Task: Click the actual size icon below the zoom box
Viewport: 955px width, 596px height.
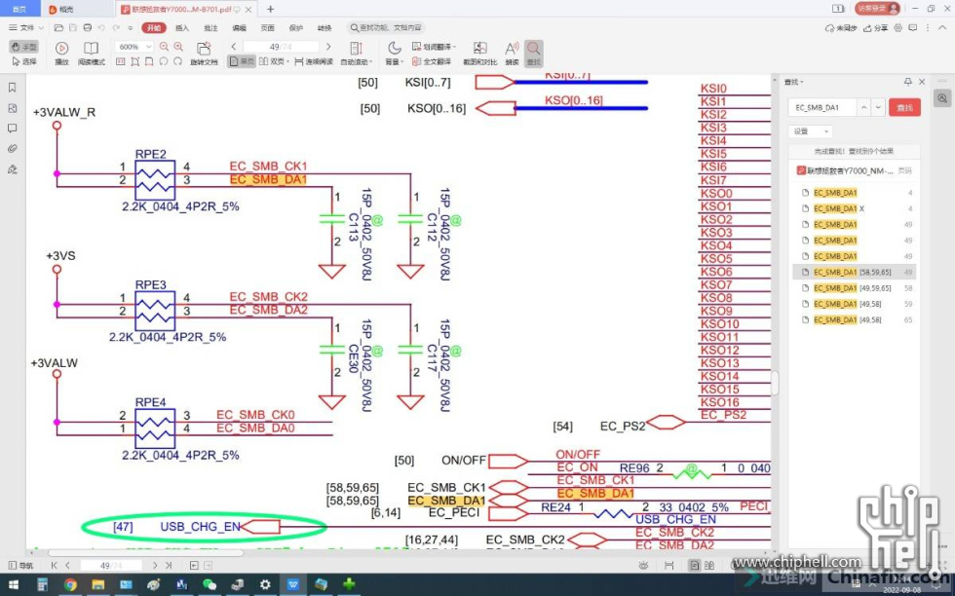Action: pos(121,61)
